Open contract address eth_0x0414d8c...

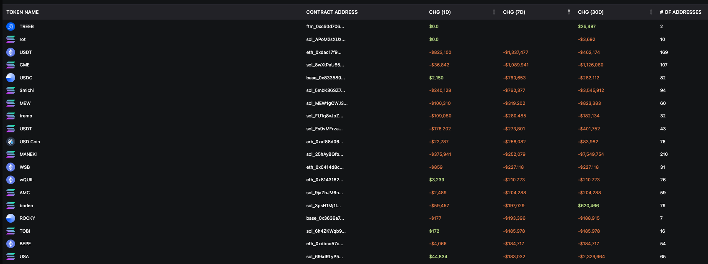tap(325, 167)
